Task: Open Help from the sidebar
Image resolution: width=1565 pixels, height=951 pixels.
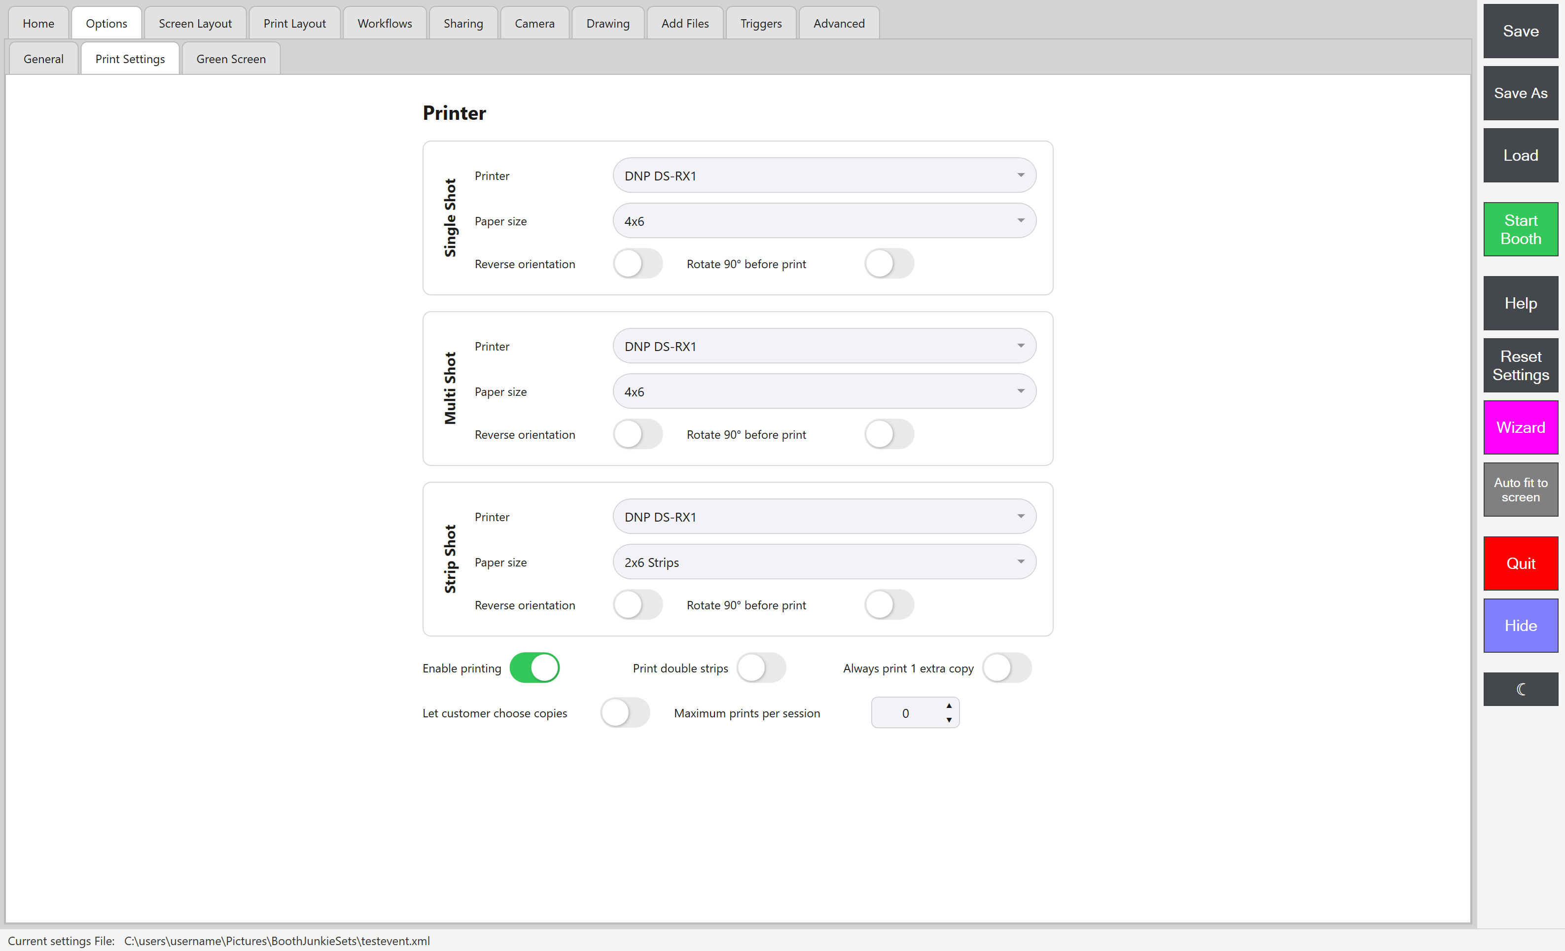Action: [x=1521, y=303]
